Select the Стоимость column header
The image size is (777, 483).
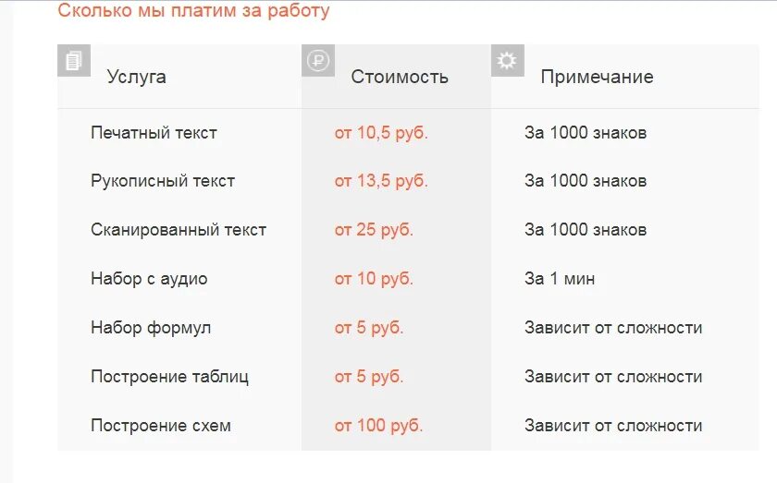tap(400, 77)
